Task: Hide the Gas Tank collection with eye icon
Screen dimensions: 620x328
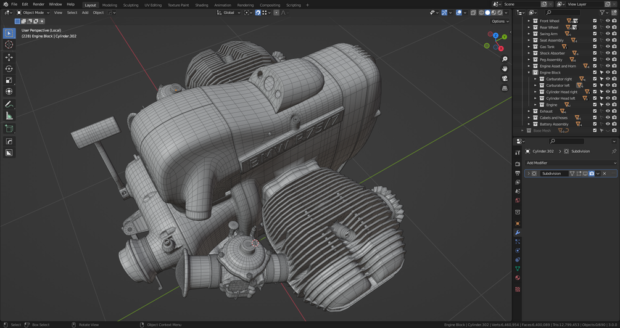Action: pos(608,47)
